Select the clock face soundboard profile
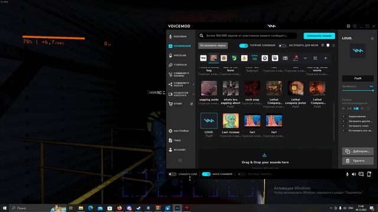 point(265,58)
